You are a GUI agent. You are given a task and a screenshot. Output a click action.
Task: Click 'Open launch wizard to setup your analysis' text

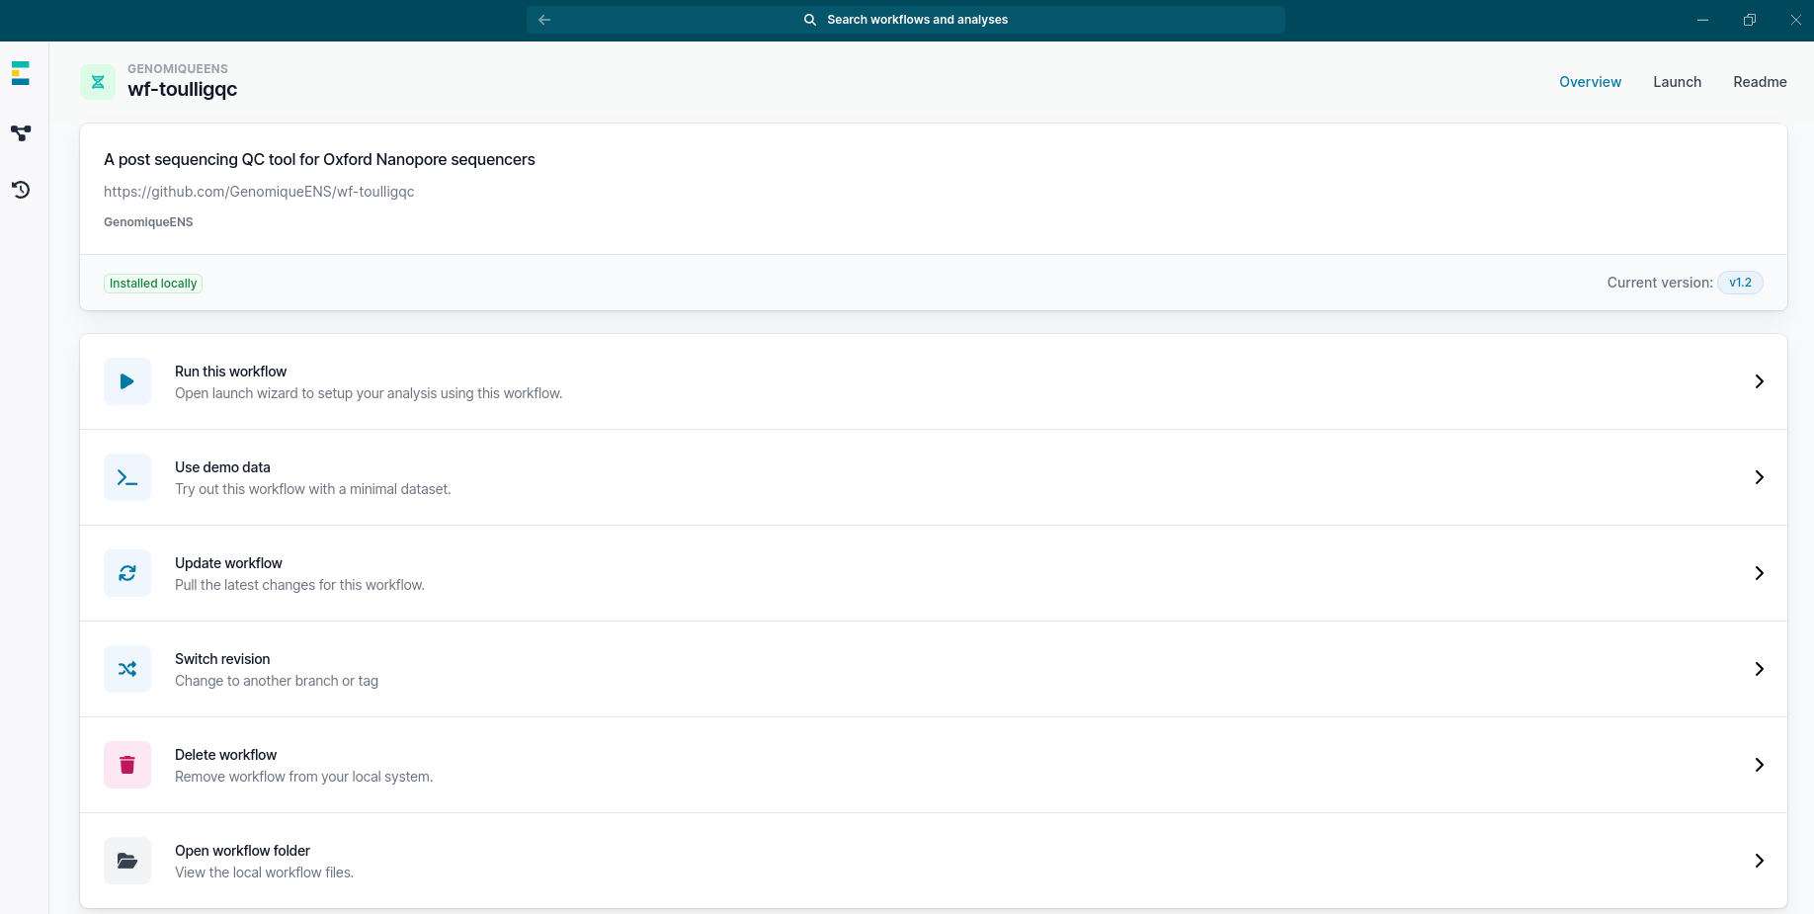pos(369,393)
